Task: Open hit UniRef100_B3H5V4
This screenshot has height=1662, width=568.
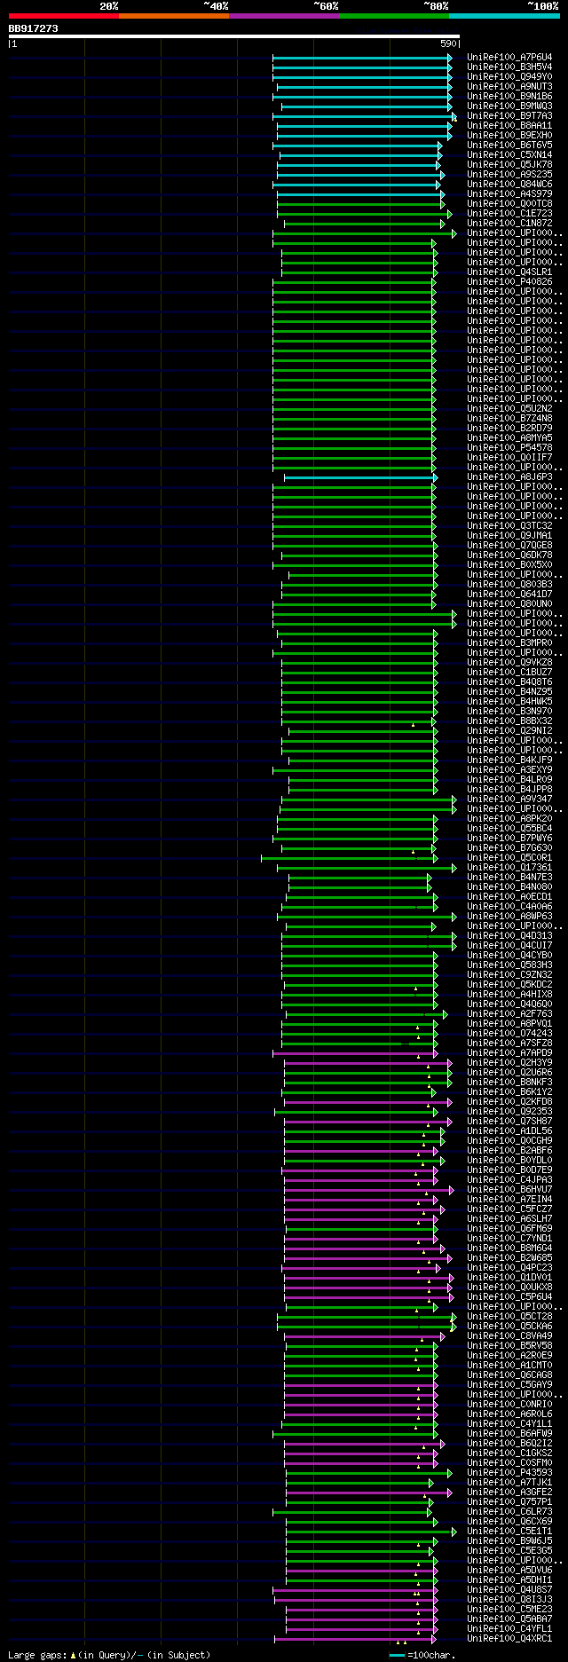Action: [x=509, y=67]
